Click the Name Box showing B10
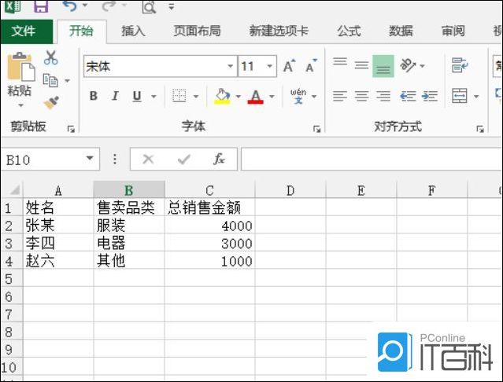Viewport: 503px width, 382px height. click(x=43, y=159)
